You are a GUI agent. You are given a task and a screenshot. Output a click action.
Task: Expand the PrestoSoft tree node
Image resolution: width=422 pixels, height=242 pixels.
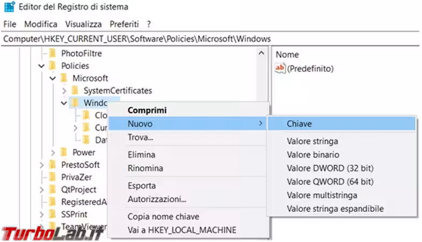(x=41, y=165)
